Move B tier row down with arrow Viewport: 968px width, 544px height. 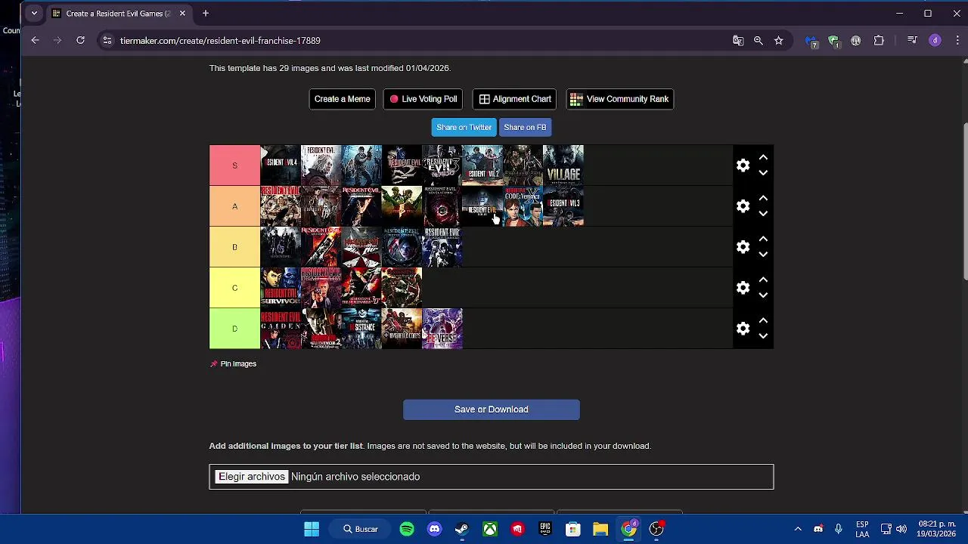tap(763, 255)
